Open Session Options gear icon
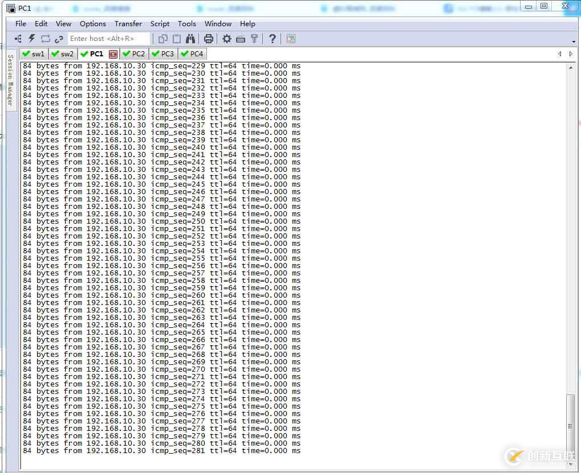The image size is (581, 473). (x=227, y=39)
